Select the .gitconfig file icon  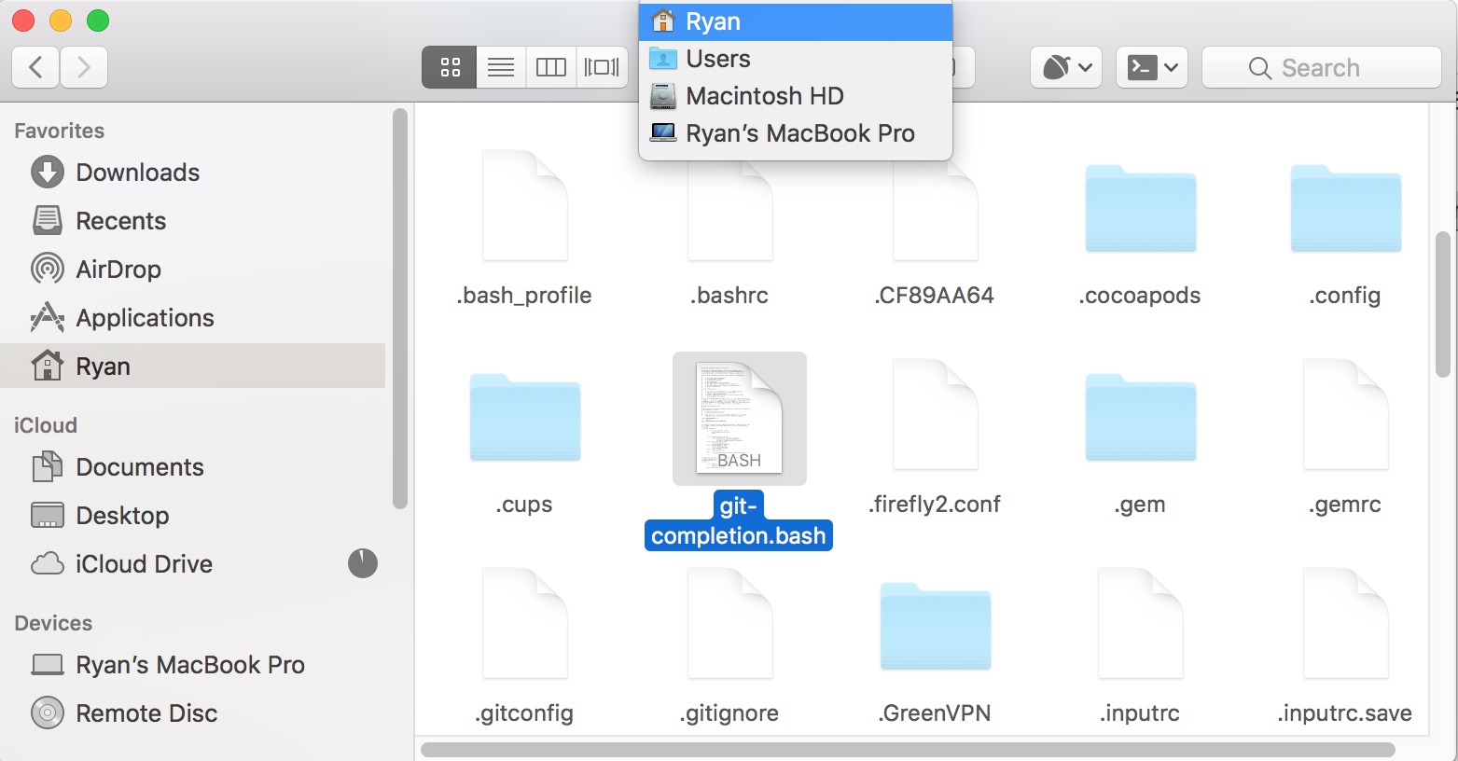coord(525,623)
